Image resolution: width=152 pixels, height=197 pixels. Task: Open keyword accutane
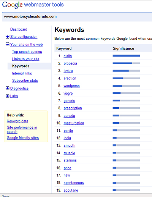[x=71, y=191]
